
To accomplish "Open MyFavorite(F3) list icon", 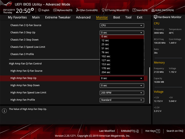I will [x=55, y=10].
